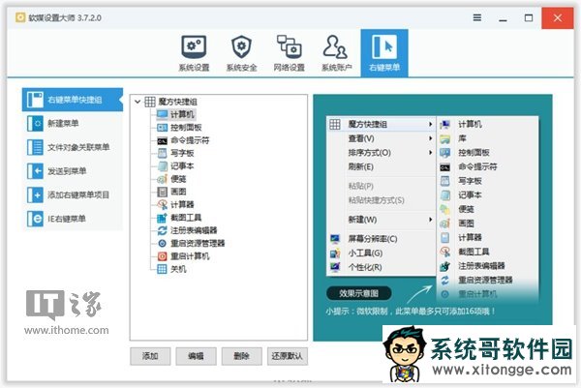Click the 添加 button
Screen dimensions: 581x388
[x=150, y=356]
